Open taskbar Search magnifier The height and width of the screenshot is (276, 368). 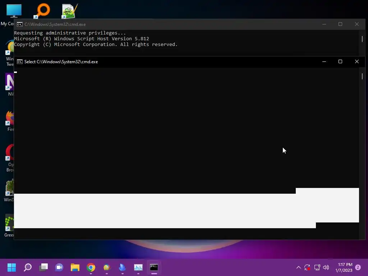tap(28, 267)
